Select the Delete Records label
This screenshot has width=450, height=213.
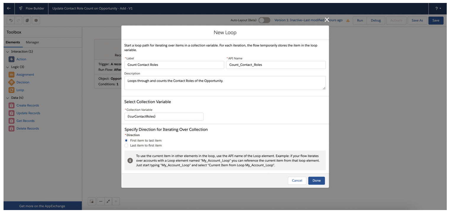[x=27, y=128]
